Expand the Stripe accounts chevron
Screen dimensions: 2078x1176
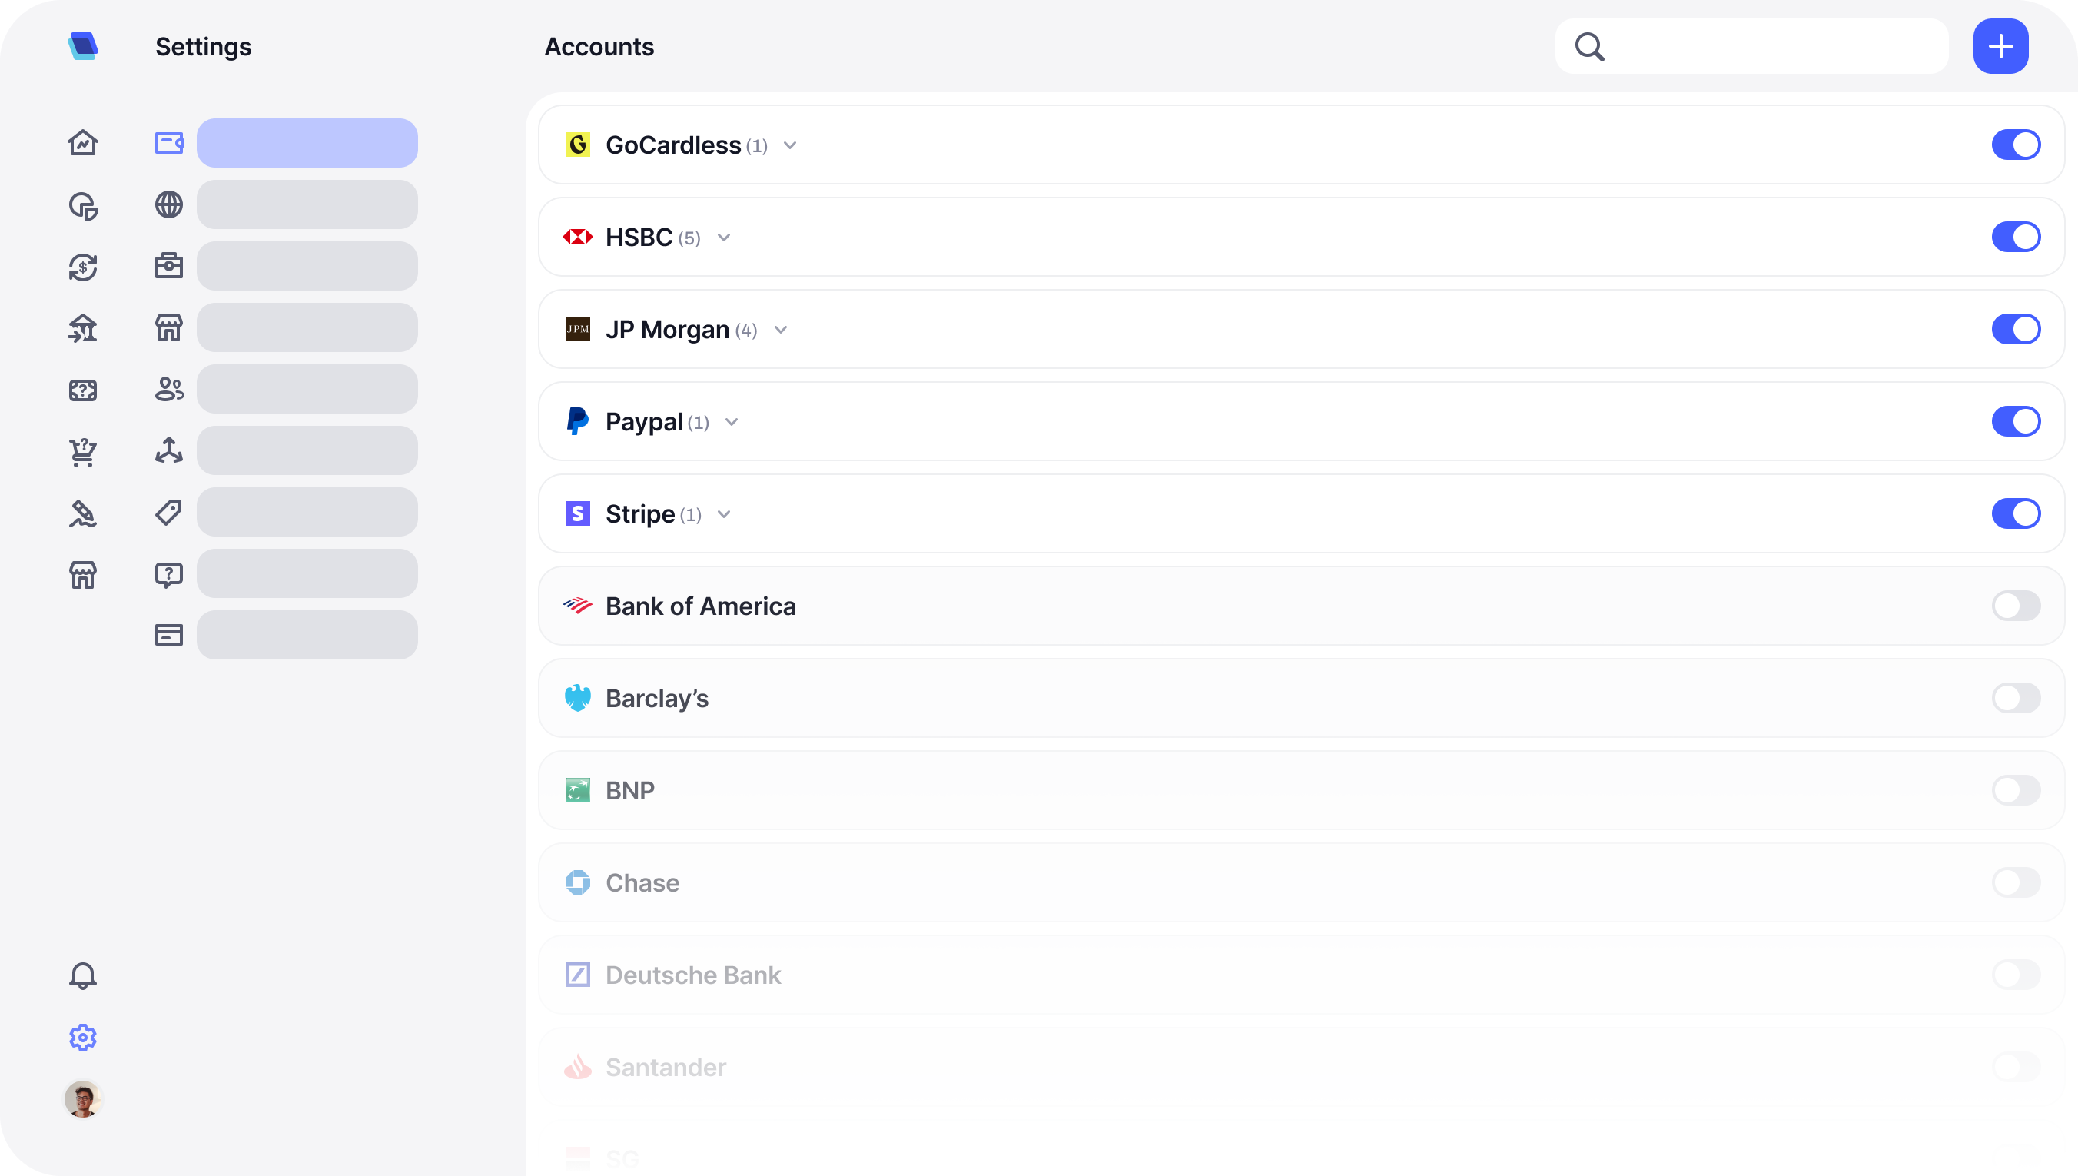tap(723, 513)
